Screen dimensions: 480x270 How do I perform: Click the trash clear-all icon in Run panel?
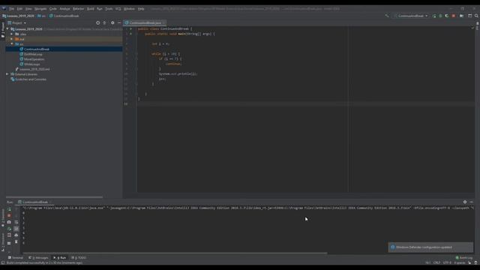16,241
